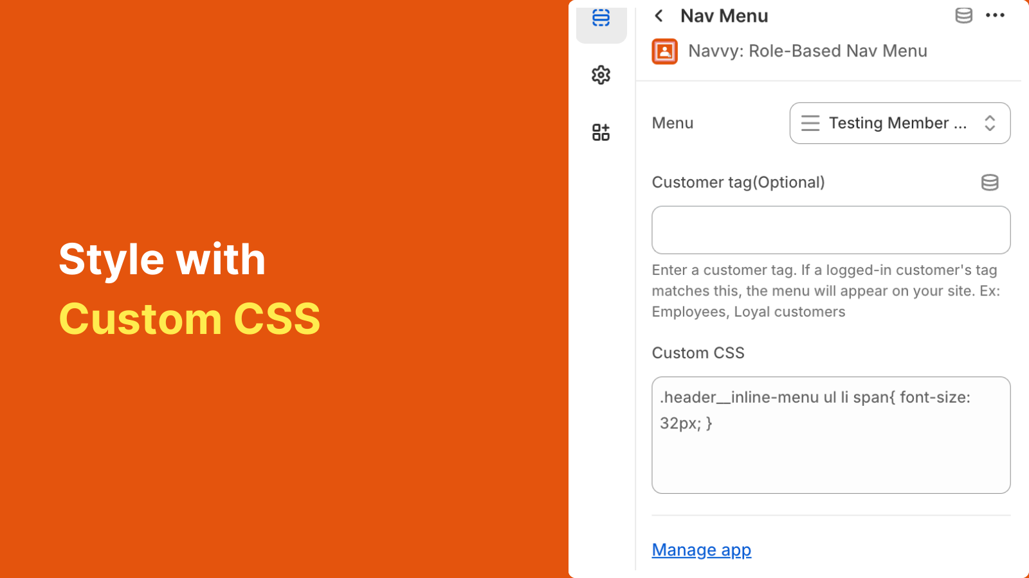1029x578 pixels.
Task: Click inside the Customer tag input box
Action: (831, 230)
